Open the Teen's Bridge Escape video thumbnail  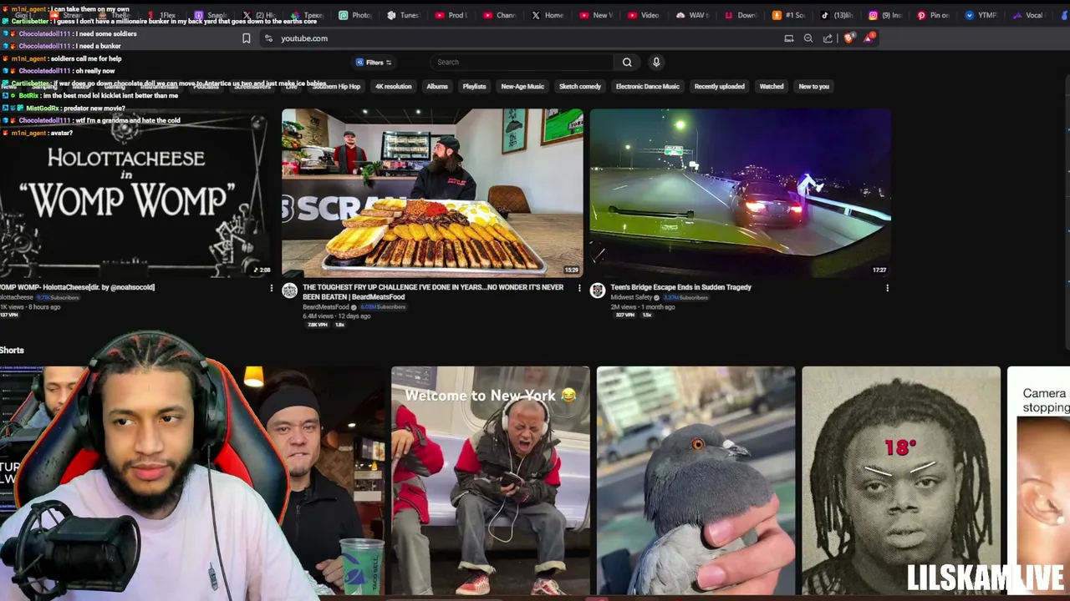coord(741,193)
